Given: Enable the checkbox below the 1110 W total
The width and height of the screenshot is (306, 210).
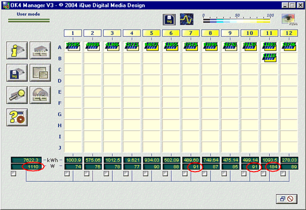Looking at the screenshot, I should tap(13, 174).
